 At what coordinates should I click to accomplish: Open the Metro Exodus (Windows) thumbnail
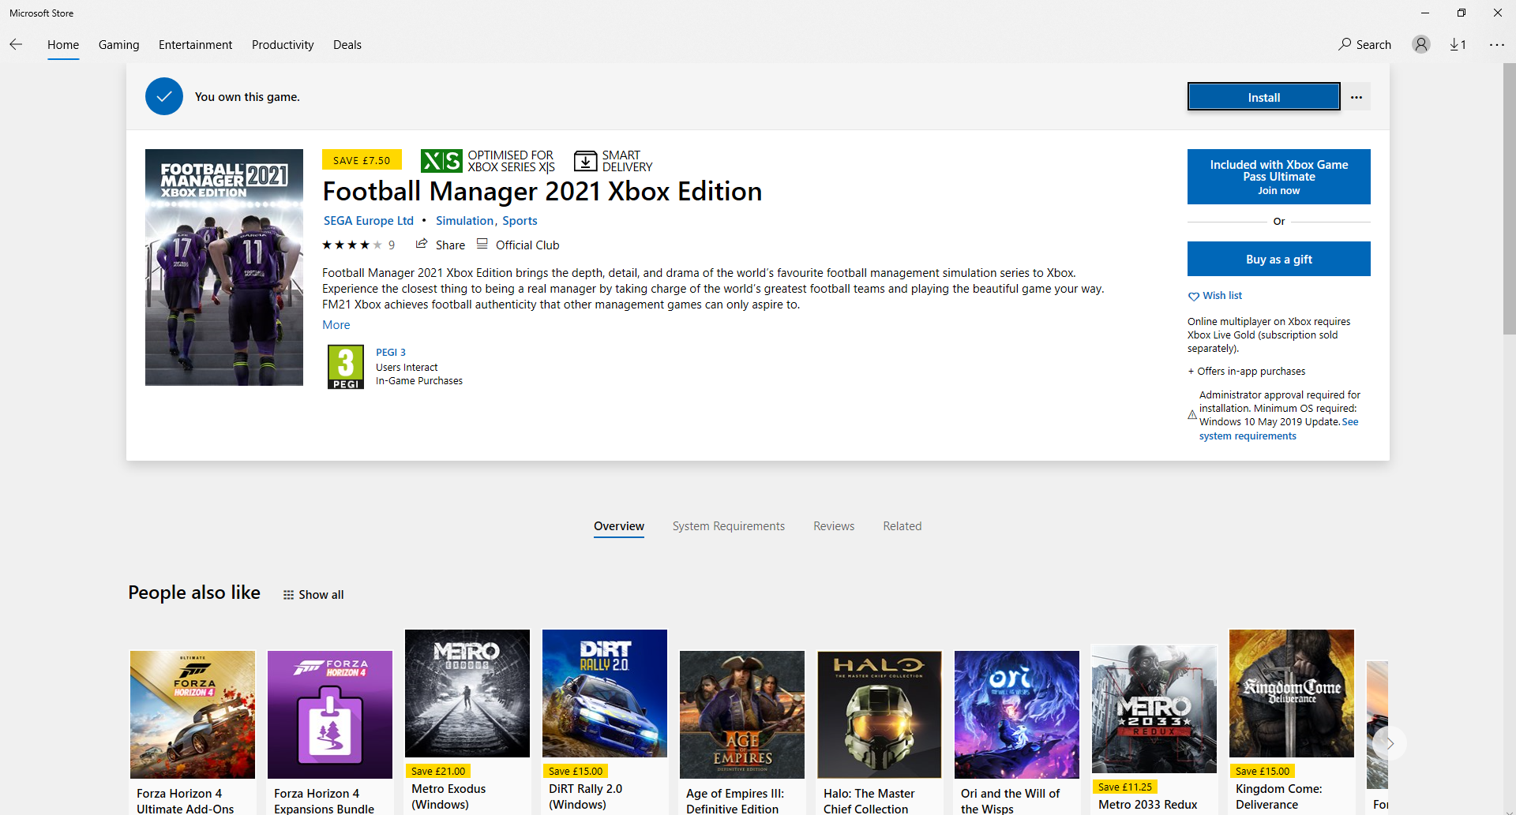pyautogui.click(x=467, y=693)
